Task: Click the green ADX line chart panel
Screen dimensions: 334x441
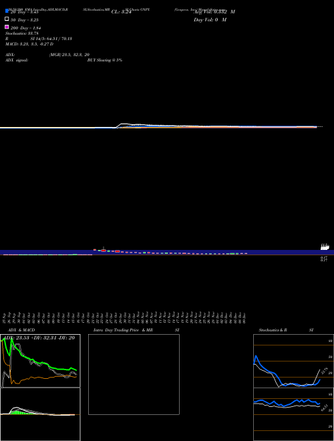Action: pyautogui.click(x=40, y=361)
